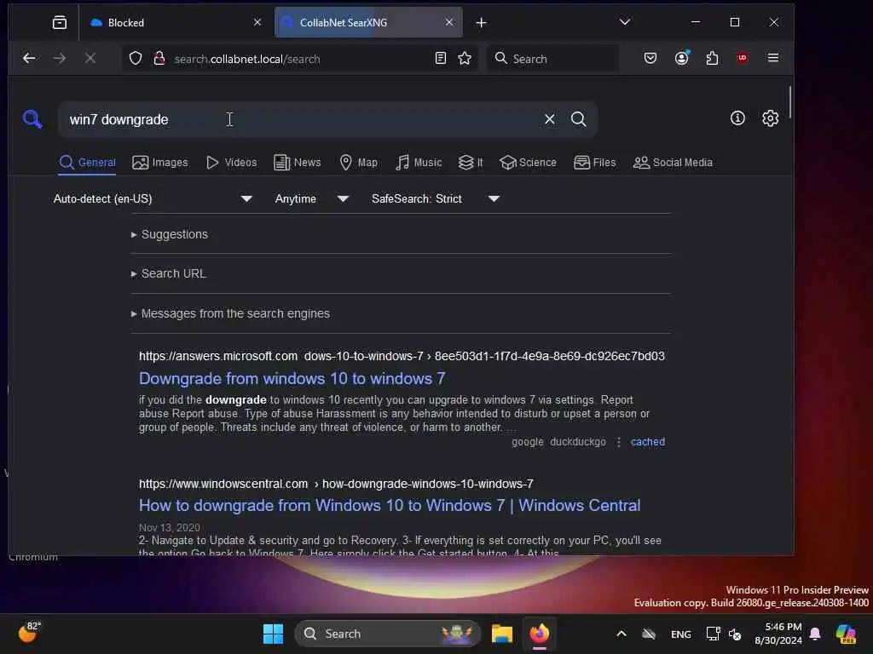This screenshot has height=654, width=873.
Task: Click the Firefox taskbar icon
Action: [x=539, y=634]
